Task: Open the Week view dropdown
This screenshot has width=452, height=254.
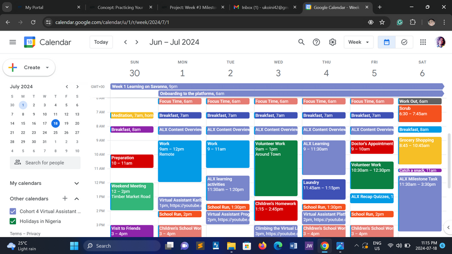Action: click(x=358, y=42)
